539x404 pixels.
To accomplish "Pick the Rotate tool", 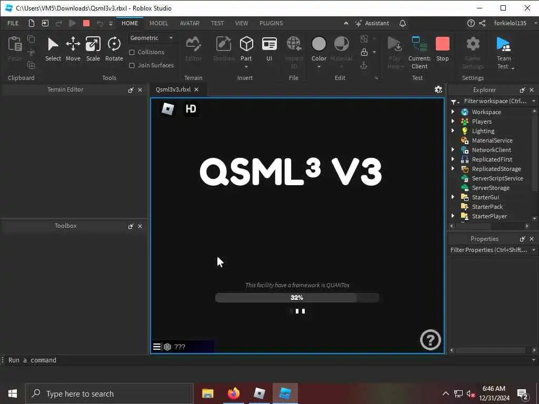I will pos(114,49).
